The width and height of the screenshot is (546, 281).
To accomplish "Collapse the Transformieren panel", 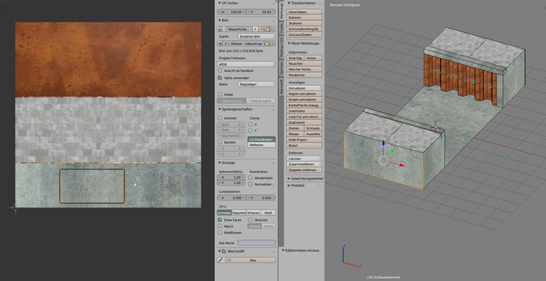I will click(x=289, y=3).
